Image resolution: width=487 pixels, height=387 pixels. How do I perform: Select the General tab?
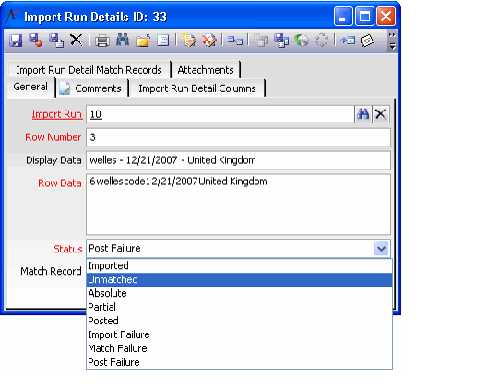tap(30, 87)
